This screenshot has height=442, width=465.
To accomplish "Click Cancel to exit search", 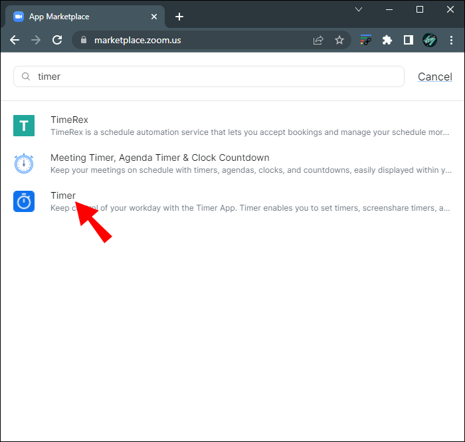I will click(434, 76).
